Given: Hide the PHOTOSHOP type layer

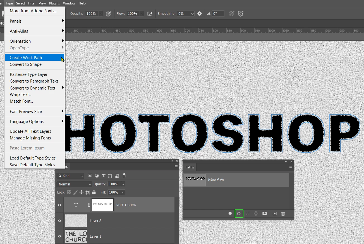Looking at the screenshot, I should pyautogui.click(x=59, y=205).
